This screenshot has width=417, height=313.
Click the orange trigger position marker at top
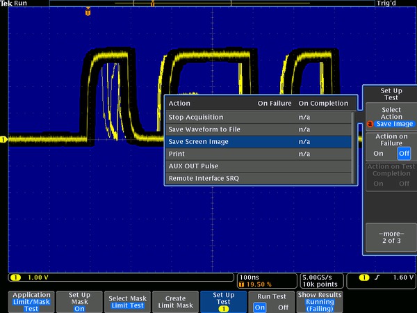coord(88,12)
